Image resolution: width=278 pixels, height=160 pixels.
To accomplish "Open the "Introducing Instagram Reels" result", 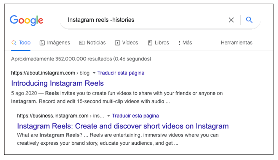I will click(x=58, y=83).
